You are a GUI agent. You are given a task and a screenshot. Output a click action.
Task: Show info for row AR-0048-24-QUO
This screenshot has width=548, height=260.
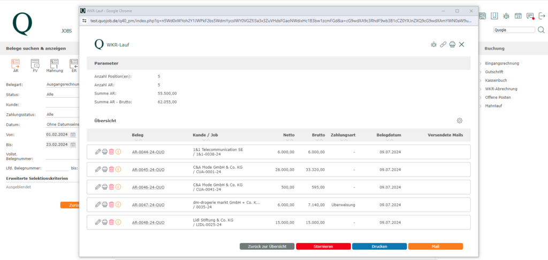click(x=118, y=222)
